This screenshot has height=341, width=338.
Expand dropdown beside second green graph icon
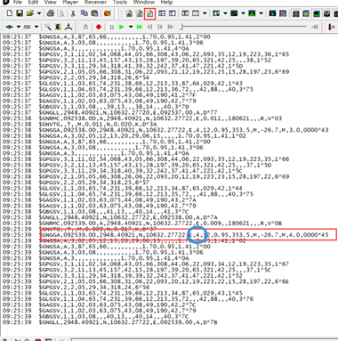(261, 13)
